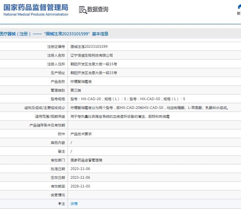Click the 注 label with bullet
This screenshot has height=211, width=241.
click(61, 204)
